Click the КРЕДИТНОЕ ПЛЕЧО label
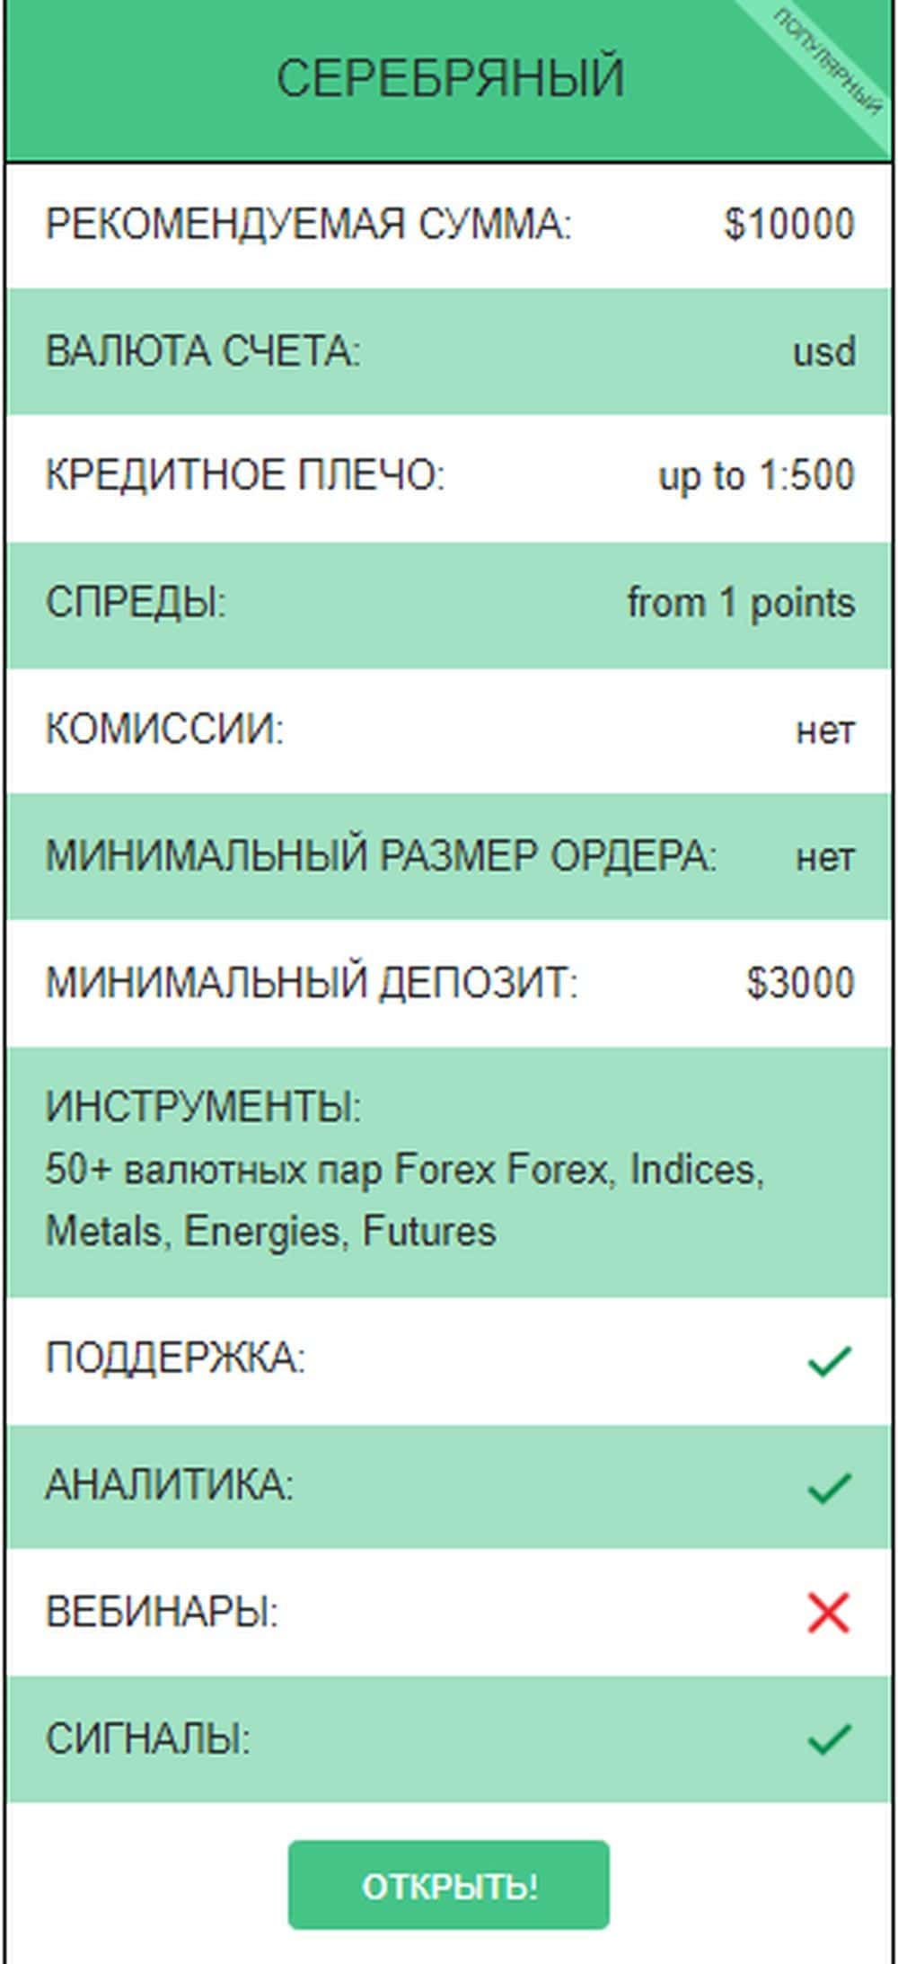Image resolution: width=898 pixels, height=1964 pixels. tap(245, 476)
